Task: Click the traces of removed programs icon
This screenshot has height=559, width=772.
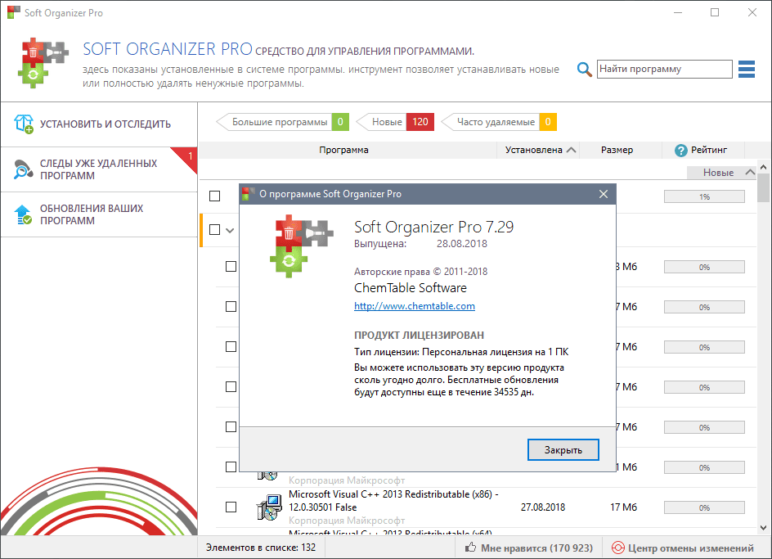Action: (x=24, y=169)
